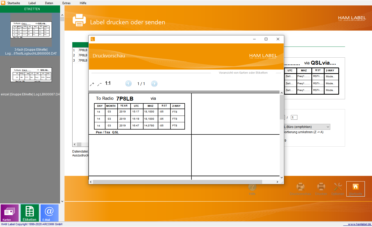
Task: Click preview vertical scrollbar up arrow
Action: [x=282, y=93]
